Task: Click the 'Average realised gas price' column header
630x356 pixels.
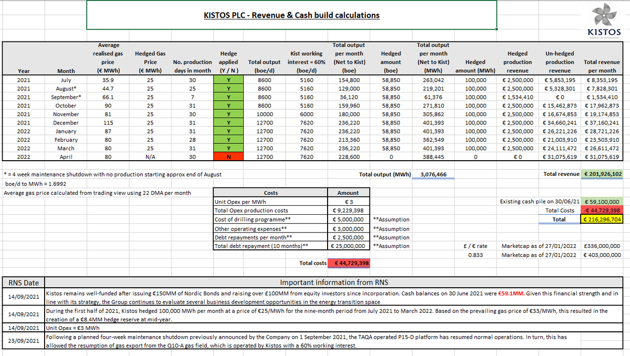Action: point(108,58)
